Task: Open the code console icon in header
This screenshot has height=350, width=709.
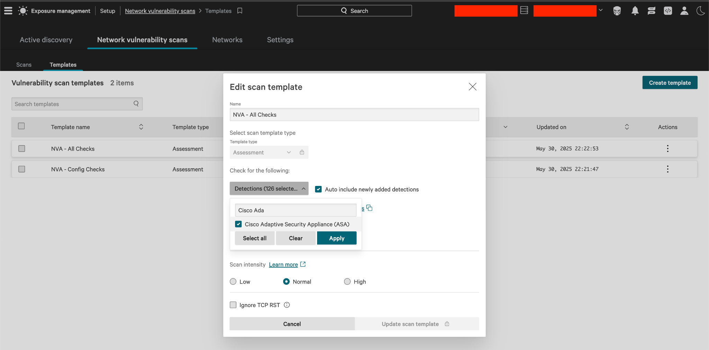Action: pyautogui.click(x=668, y=11)
